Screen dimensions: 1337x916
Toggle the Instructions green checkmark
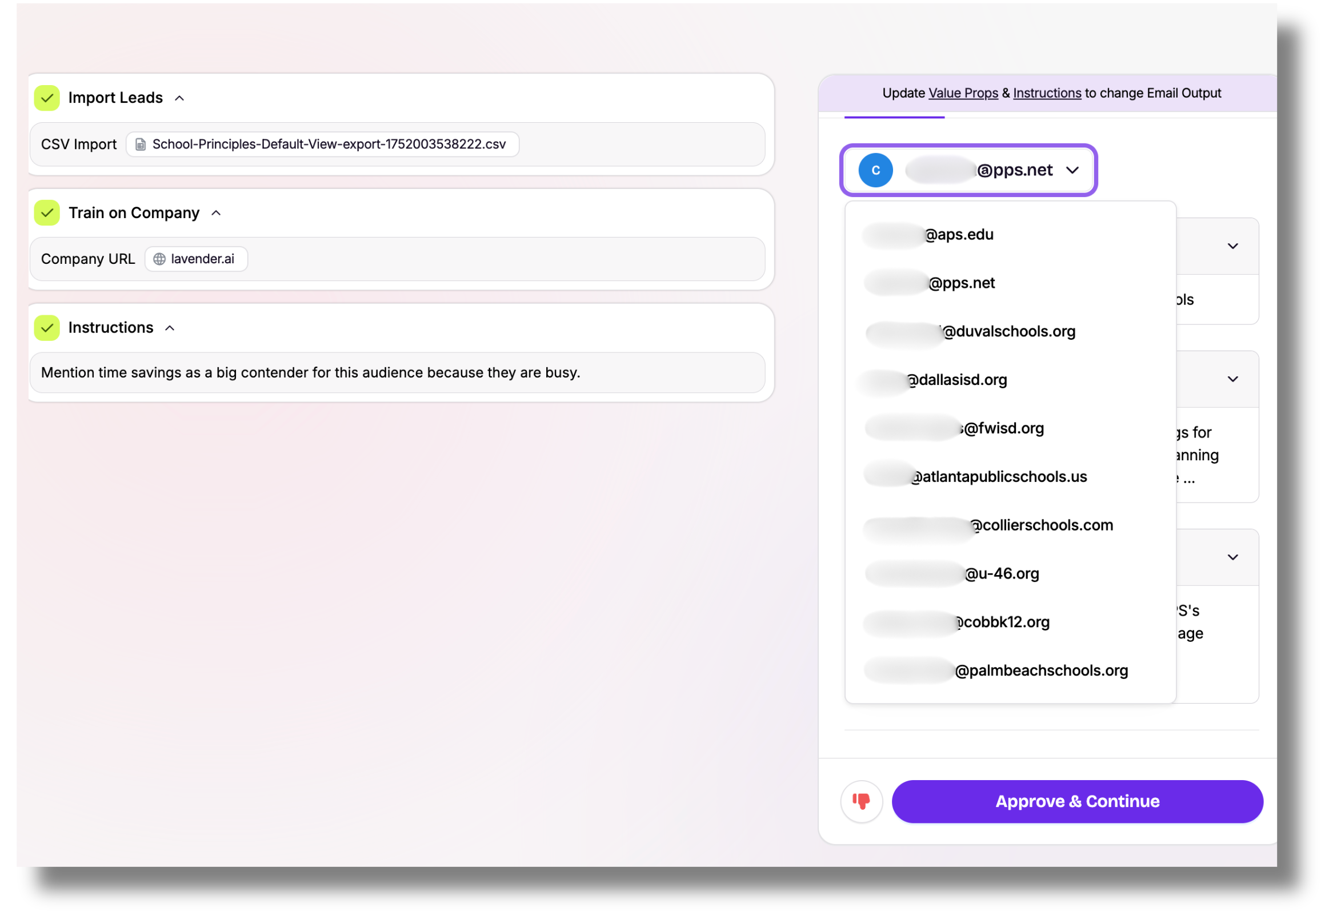(x=47, y=328)
